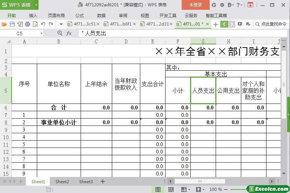Click the vertical scrollbar down arrow
290x193 pixels.
tap(284, 173)
